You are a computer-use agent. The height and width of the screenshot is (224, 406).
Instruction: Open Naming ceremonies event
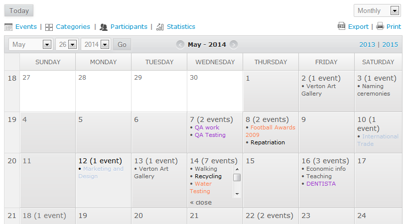[374, 90]
